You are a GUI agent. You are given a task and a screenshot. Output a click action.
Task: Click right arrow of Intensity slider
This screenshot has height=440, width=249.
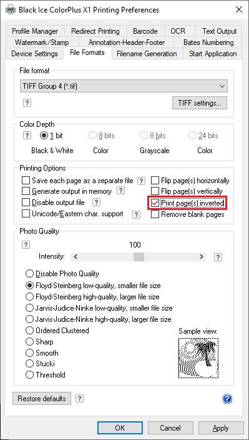tap(202, 256)
